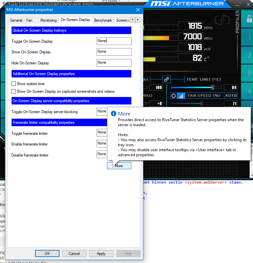Click the core clock offset +0 box
253x263 pixels.
tap(156, 103)
